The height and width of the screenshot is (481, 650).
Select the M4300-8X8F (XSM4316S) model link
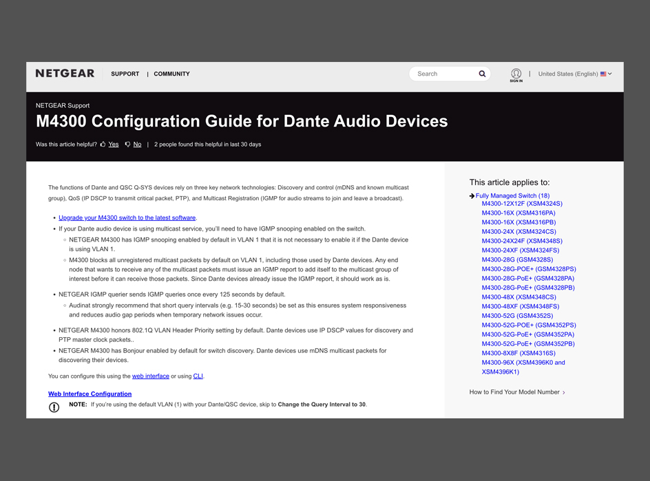[x=518, y=353]
